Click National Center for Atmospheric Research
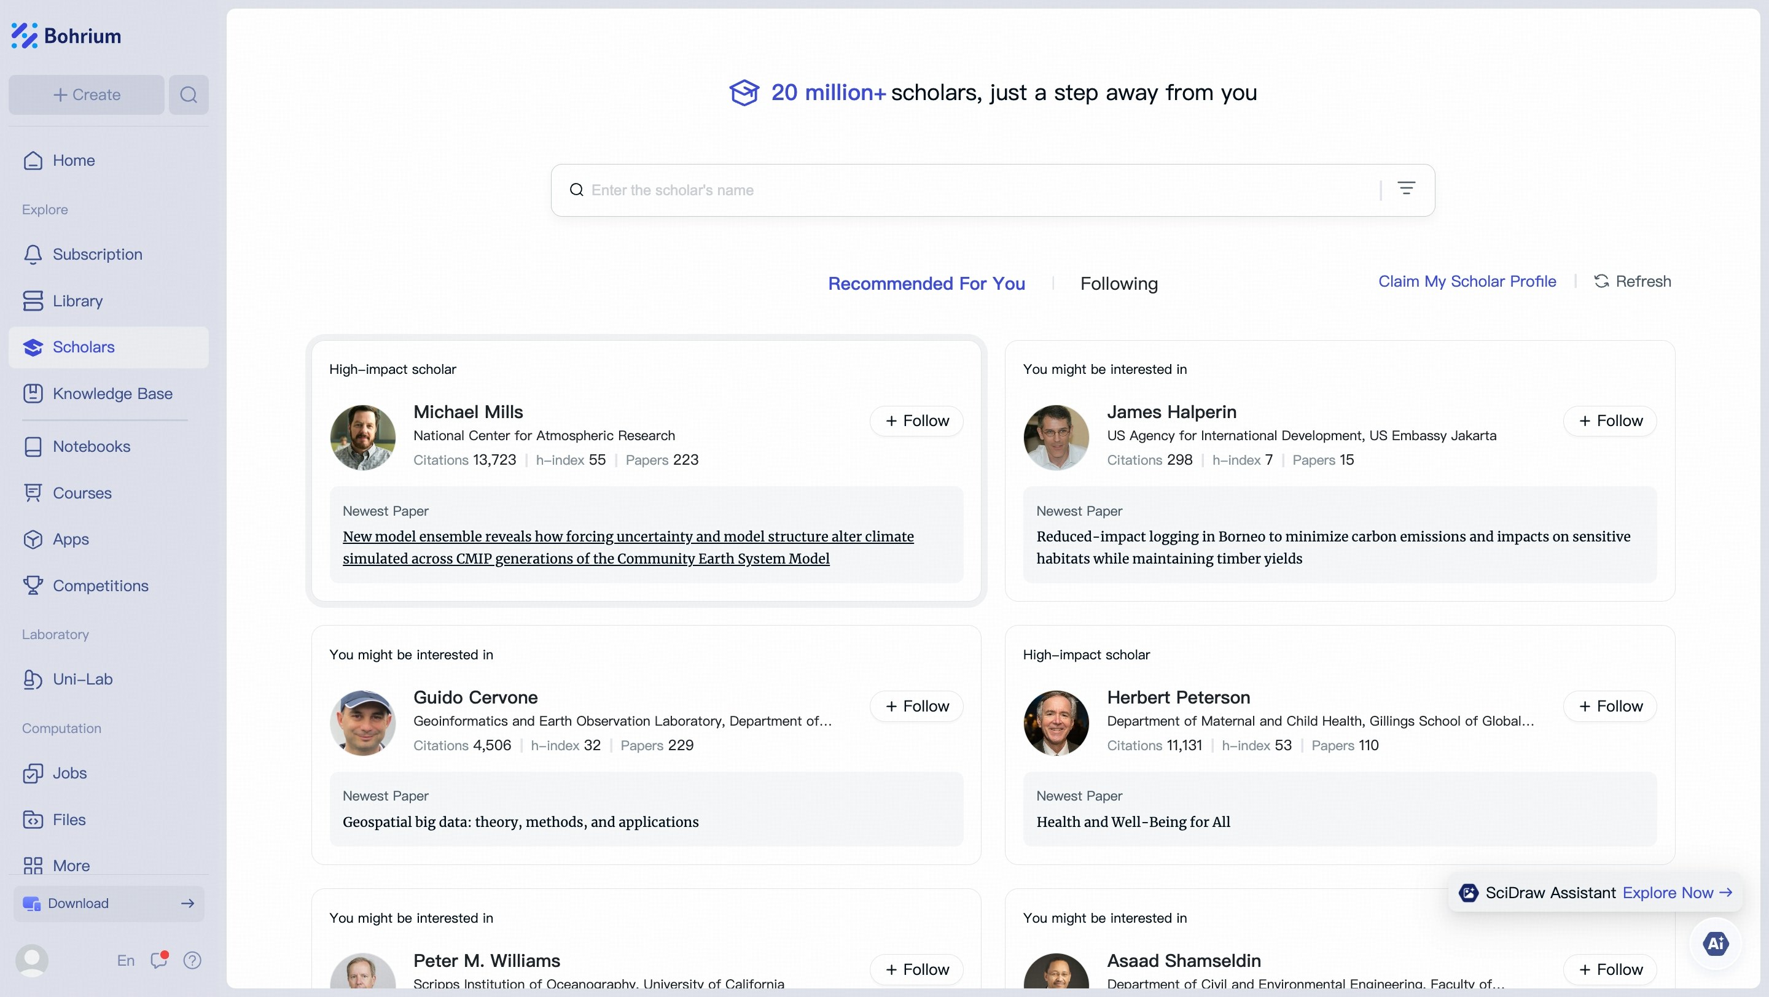The image size is (1769, 997). pyautogui.click(x=544, y=435)
